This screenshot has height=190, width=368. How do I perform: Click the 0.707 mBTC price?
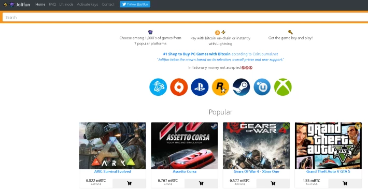pyautogui.click(x=168, y=180)
